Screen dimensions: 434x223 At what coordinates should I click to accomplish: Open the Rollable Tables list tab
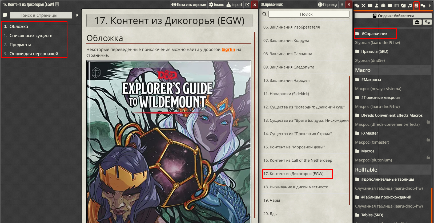(396, 5)
